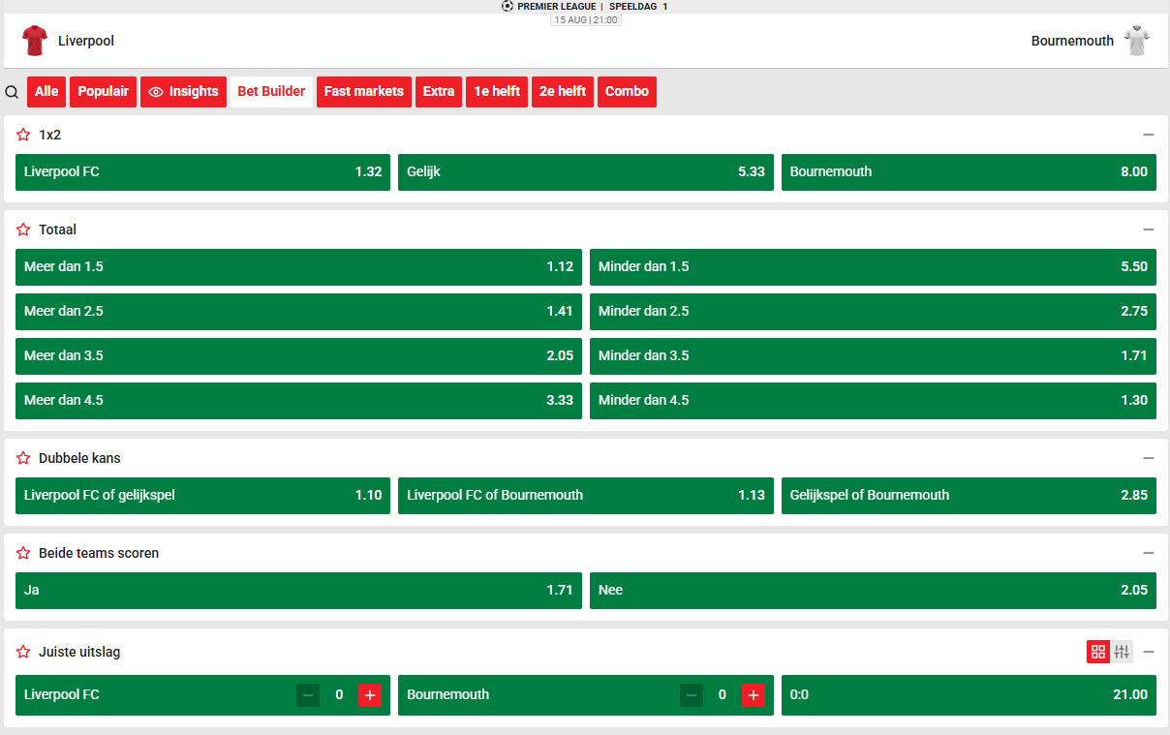This screenshot has width=1170, height=735.
Task: Switch Juiste uitslag to sliders view
Action: (x=1122, y=652)
